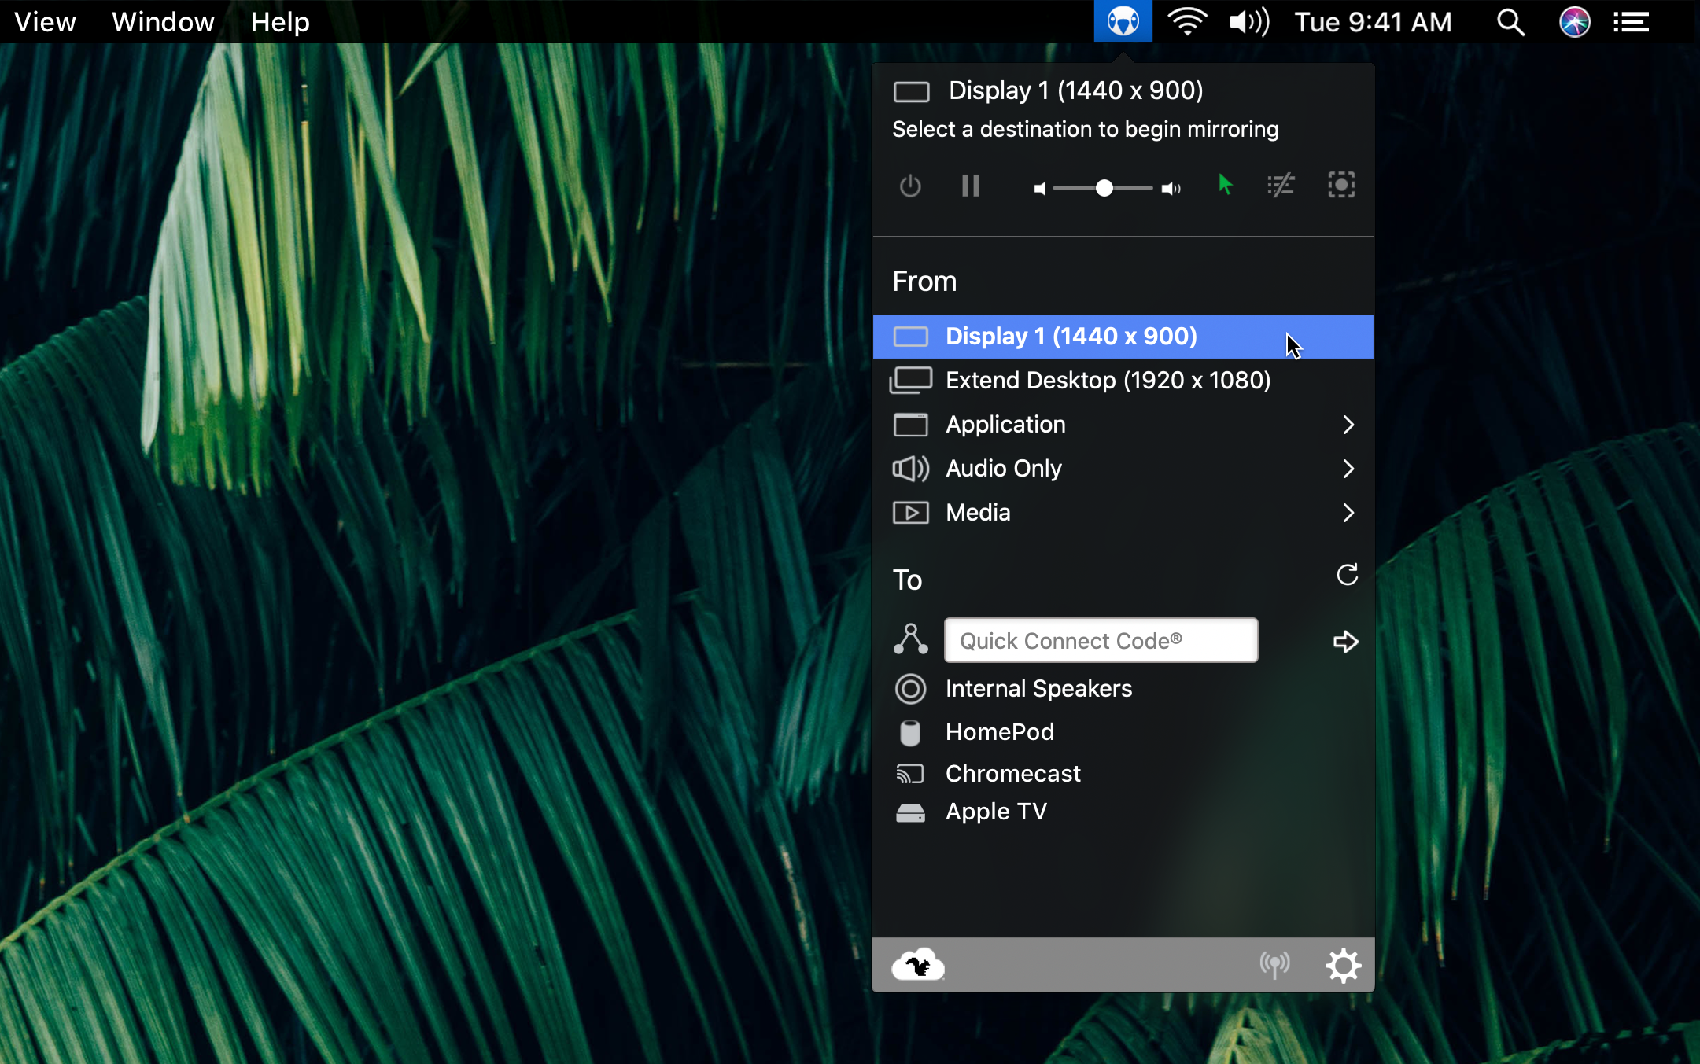
Task: Pause the mirroring session
Action: click(x=970, y=186)
